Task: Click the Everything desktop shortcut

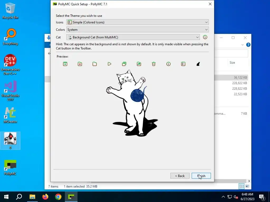Action: tap(10, 37)
